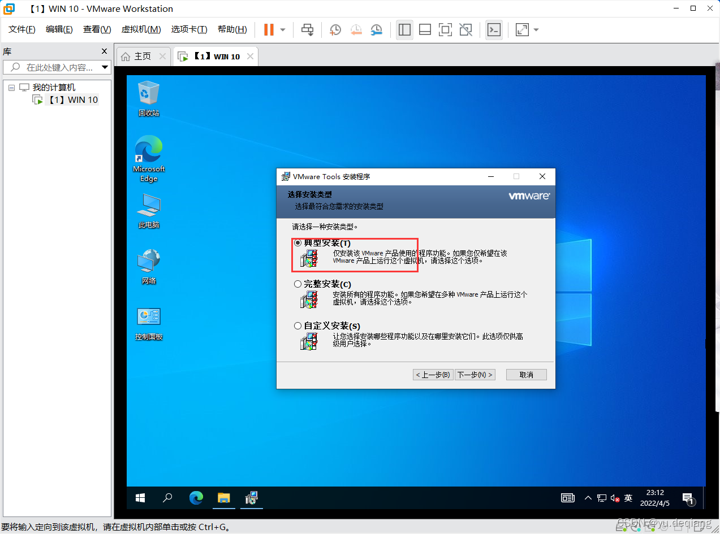Toggle the thumbnail bar view icon
The height and width of the screenshot is (534, 720).
point(425,29)
